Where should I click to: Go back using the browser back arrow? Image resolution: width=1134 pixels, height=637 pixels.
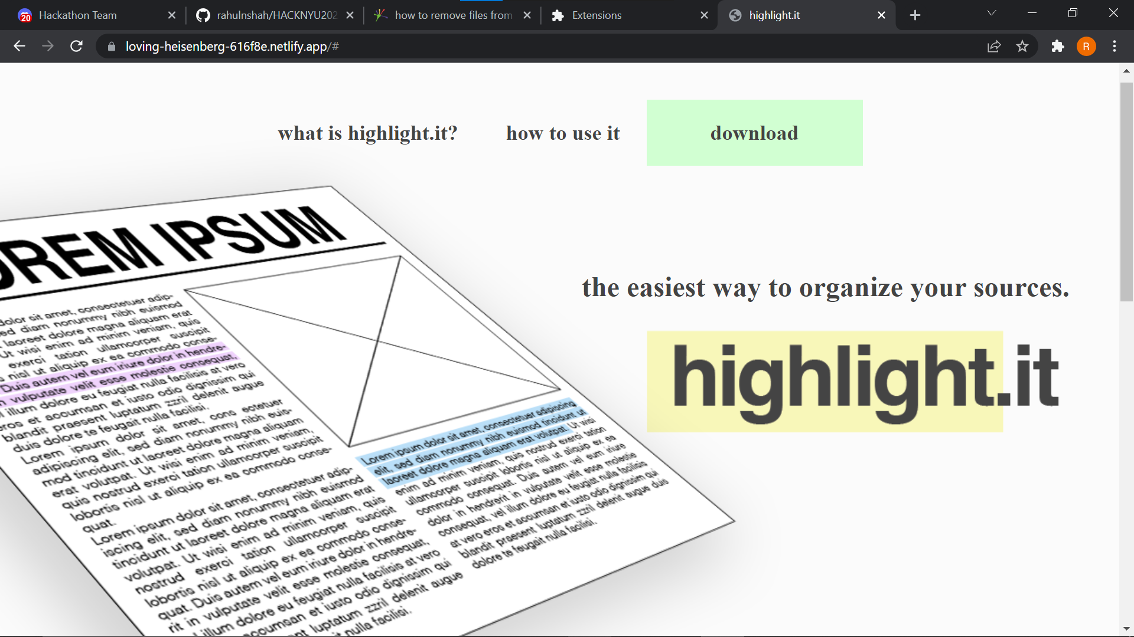19,46
